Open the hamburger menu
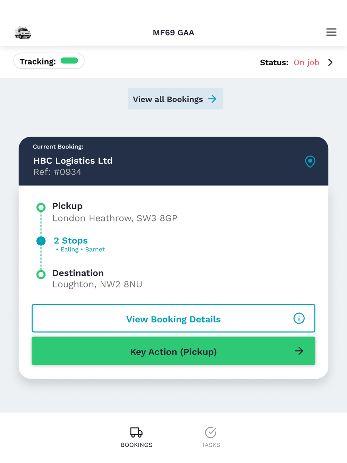Screen dimensions: 347x463 [331, 32]
